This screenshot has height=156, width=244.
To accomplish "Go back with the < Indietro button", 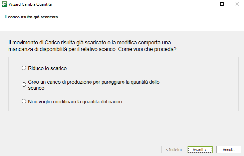I will pyautogui.click(x=174, y=150).
